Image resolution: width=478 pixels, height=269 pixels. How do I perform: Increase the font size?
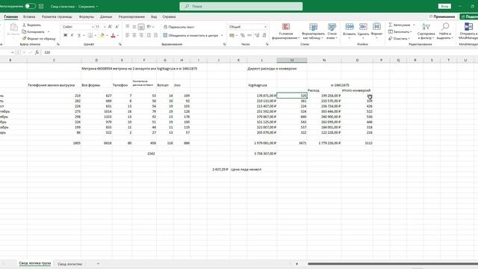point(110,27)
